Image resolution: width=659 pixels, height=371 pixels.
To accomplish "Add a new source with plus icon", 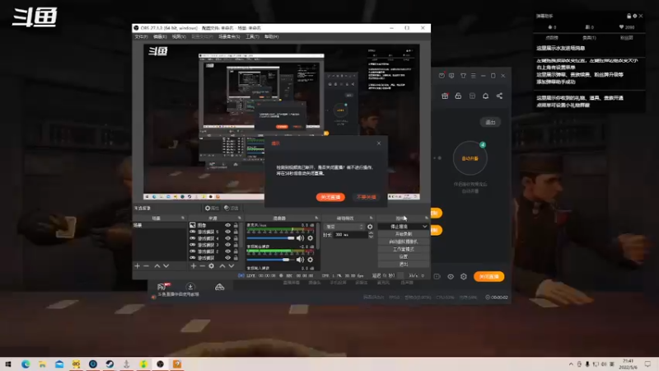I will (x=194, y=265).
